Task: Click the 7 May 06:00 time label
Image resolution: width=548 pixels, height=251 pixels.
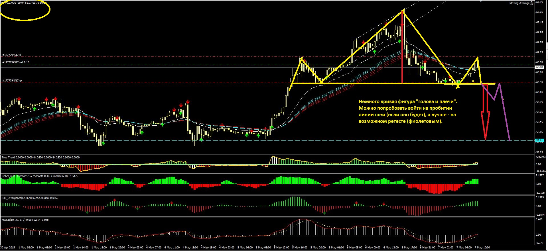Action: (464, 248)
